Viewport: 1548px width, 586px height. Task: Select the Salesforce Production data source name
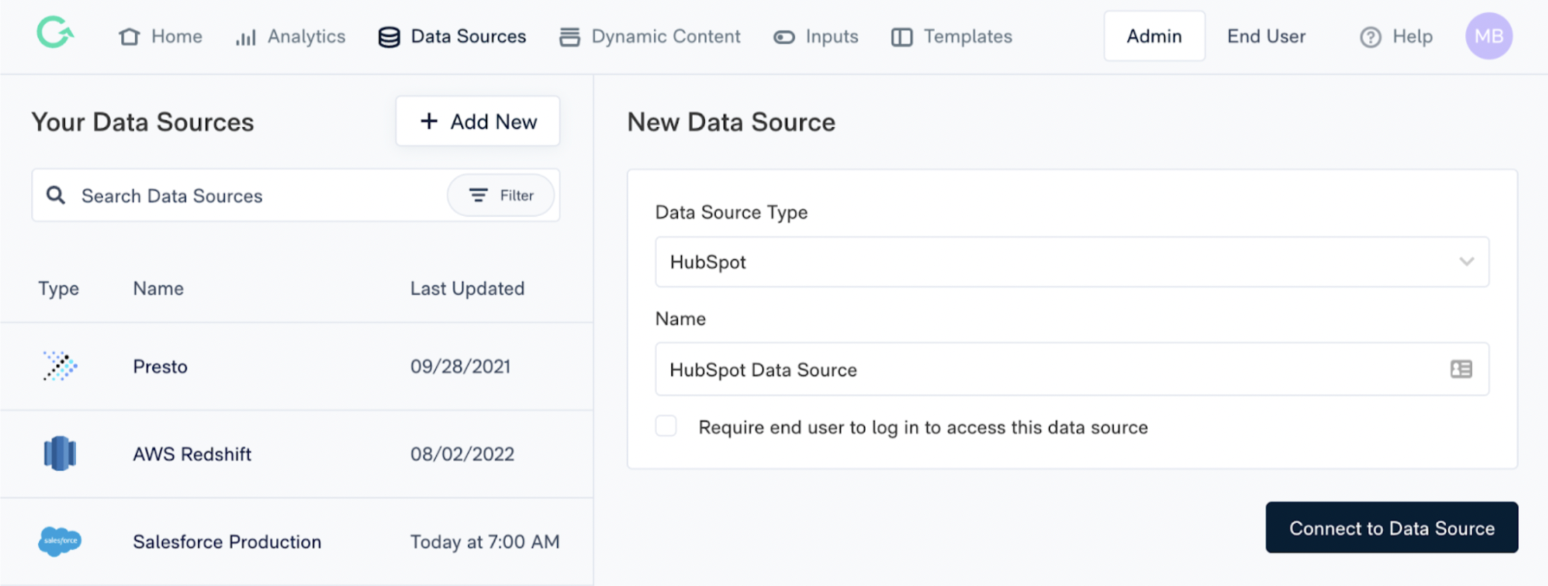pos(227,541)
